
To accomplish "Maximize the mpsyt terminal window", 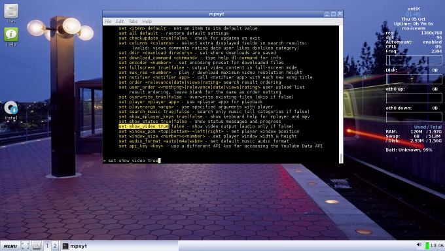I will tap(334, 14).
